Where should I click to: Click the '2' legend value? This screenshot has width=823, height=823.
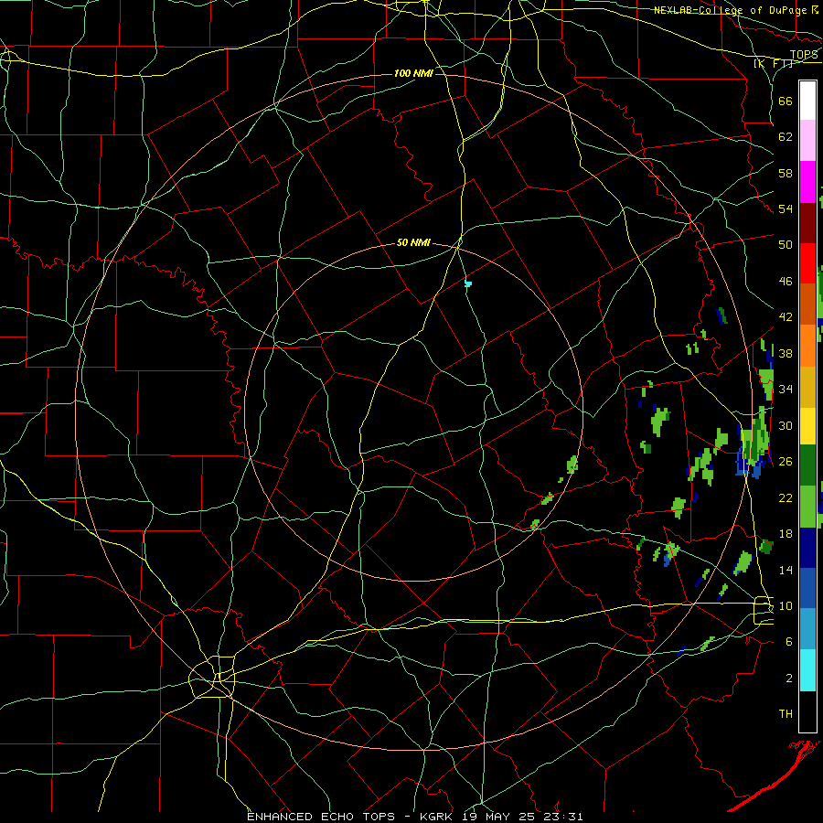pos(789,679)
